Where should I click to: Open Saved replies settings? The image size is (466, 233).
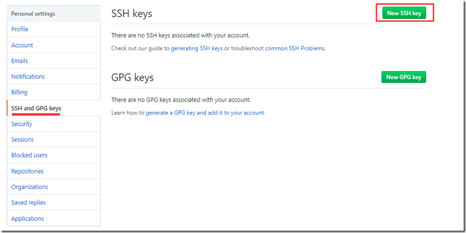point(28,202)
